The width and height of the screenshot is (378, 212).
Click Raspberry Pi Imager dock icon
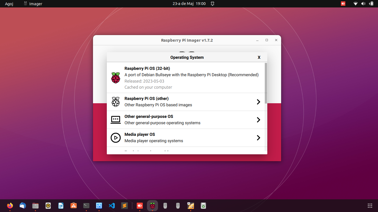tap(152, 206)
